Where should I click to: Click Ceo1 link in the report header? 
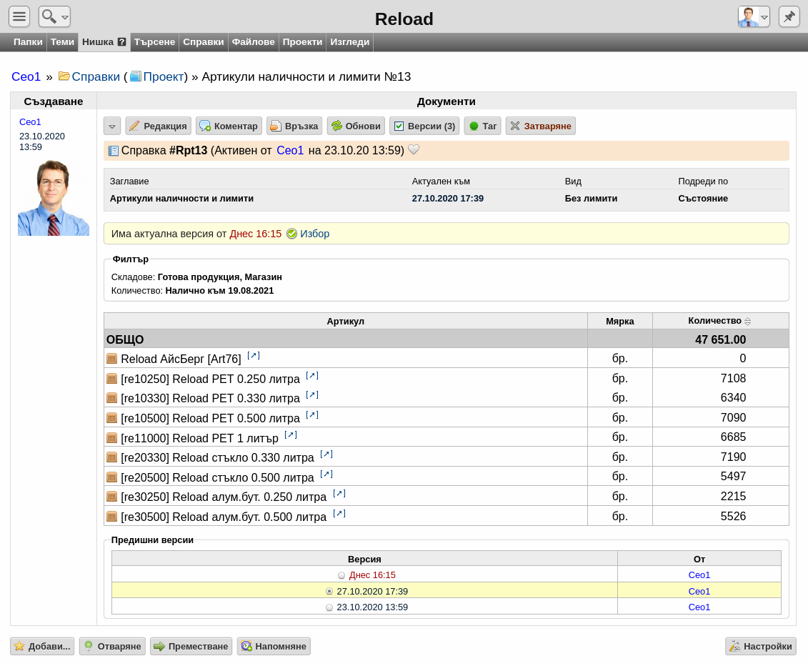[x=290, y=151]
